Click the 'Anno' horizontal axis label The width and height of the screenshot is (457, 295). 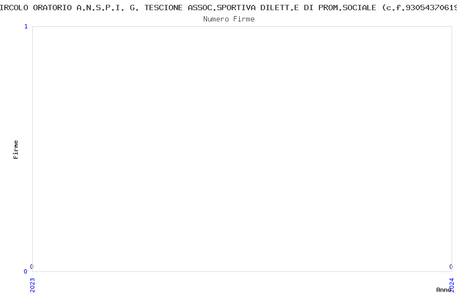(x=444, y=290)
